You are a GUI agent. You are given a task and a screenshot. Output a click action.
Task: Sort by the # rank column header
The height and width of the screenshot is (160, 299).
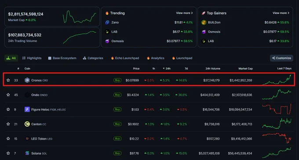point(18,69)
